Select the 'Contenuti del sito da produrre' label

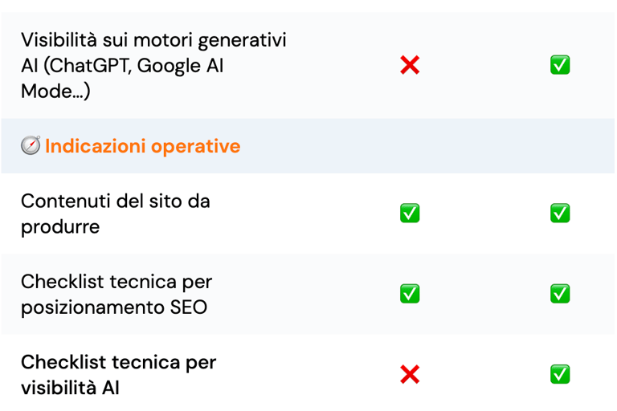tap(116, 214)
